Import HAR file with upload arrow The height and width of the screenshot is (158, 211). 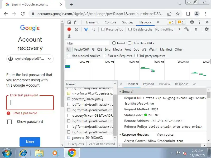pyautogui.click(x=196, y=29)
